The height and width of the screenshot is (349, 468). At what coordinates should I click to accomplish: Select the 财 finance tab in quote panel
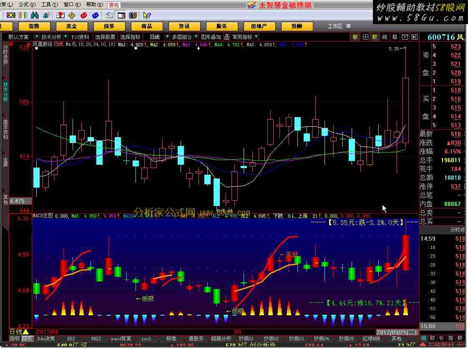pos(433,338)
